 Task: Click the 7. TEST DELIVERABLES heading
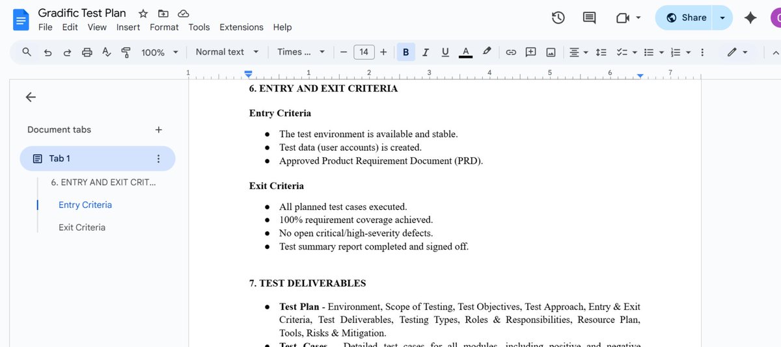click(x=307, y=283)
